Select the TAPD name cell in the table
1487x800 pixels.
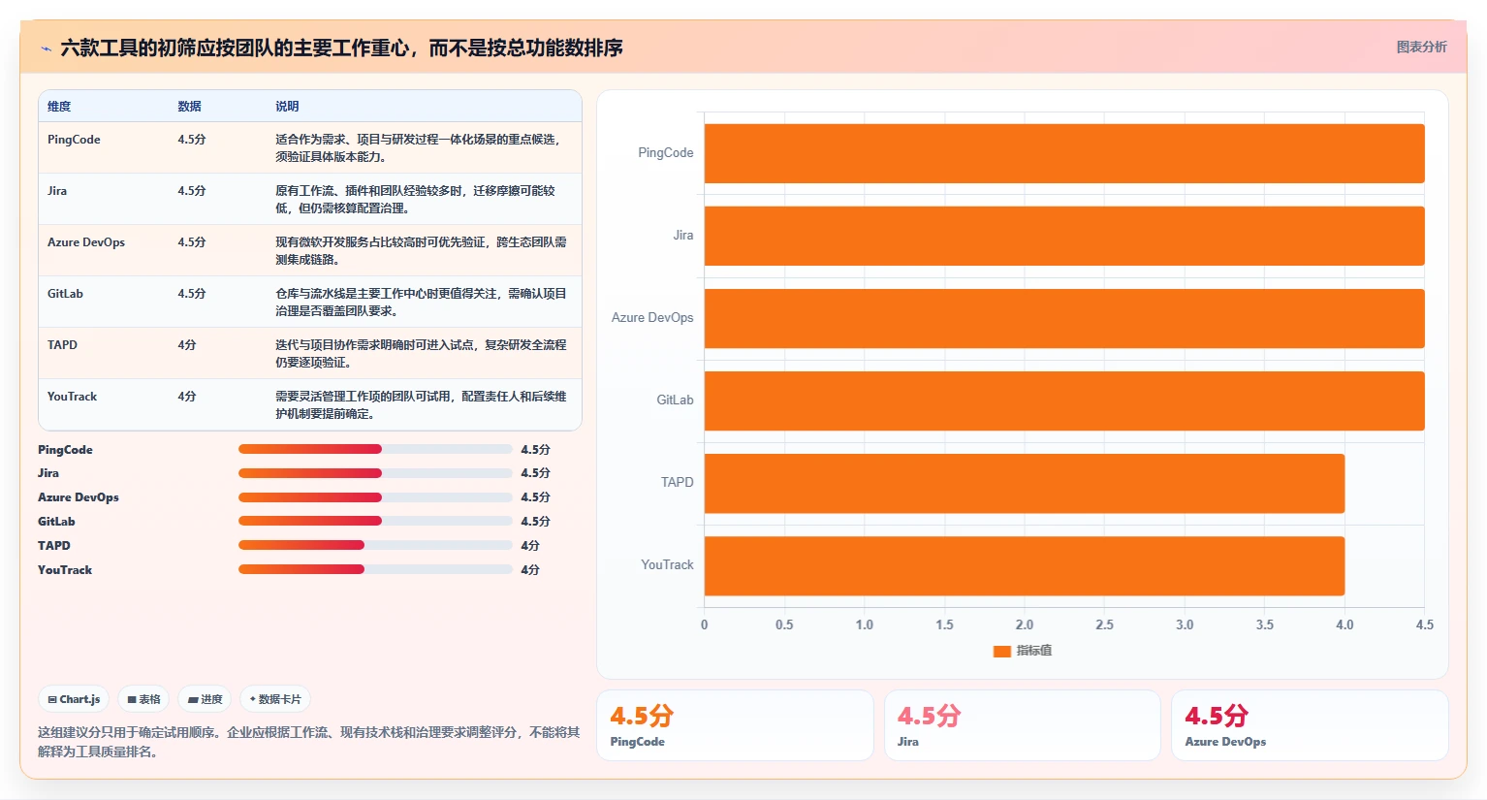point(62,345)
